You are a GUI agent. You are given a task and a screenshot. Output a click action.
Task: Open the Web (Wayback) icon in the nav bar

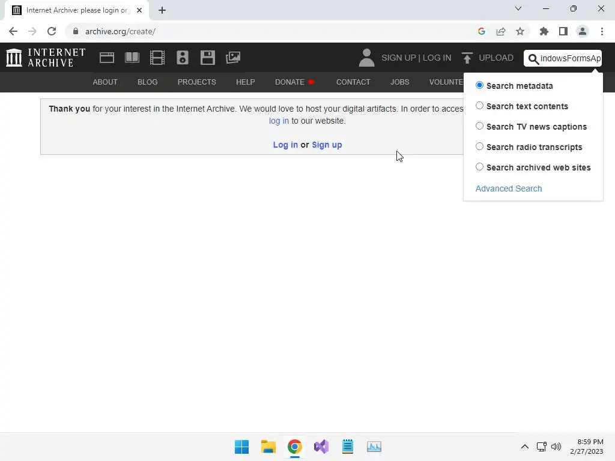[x=107, y=58]
